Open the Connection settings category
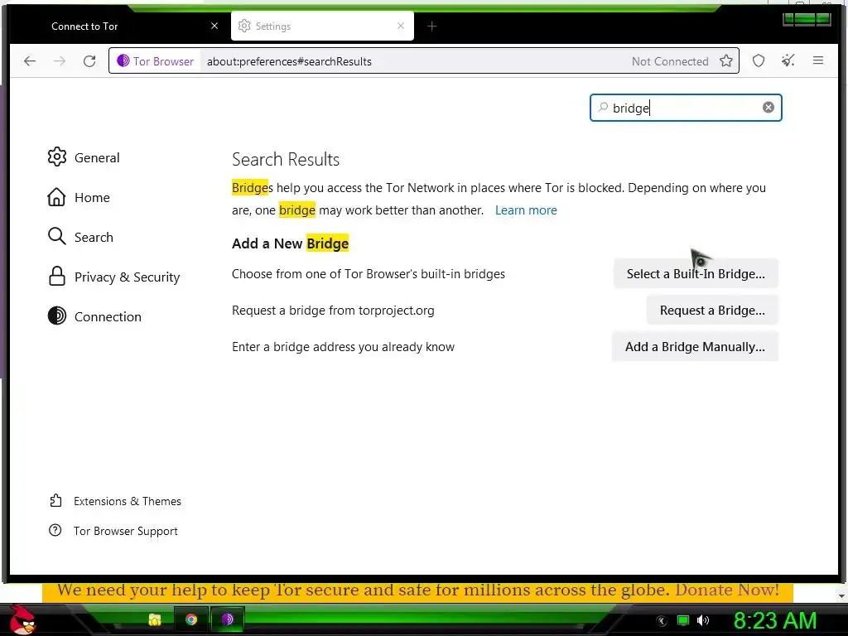 94,316
